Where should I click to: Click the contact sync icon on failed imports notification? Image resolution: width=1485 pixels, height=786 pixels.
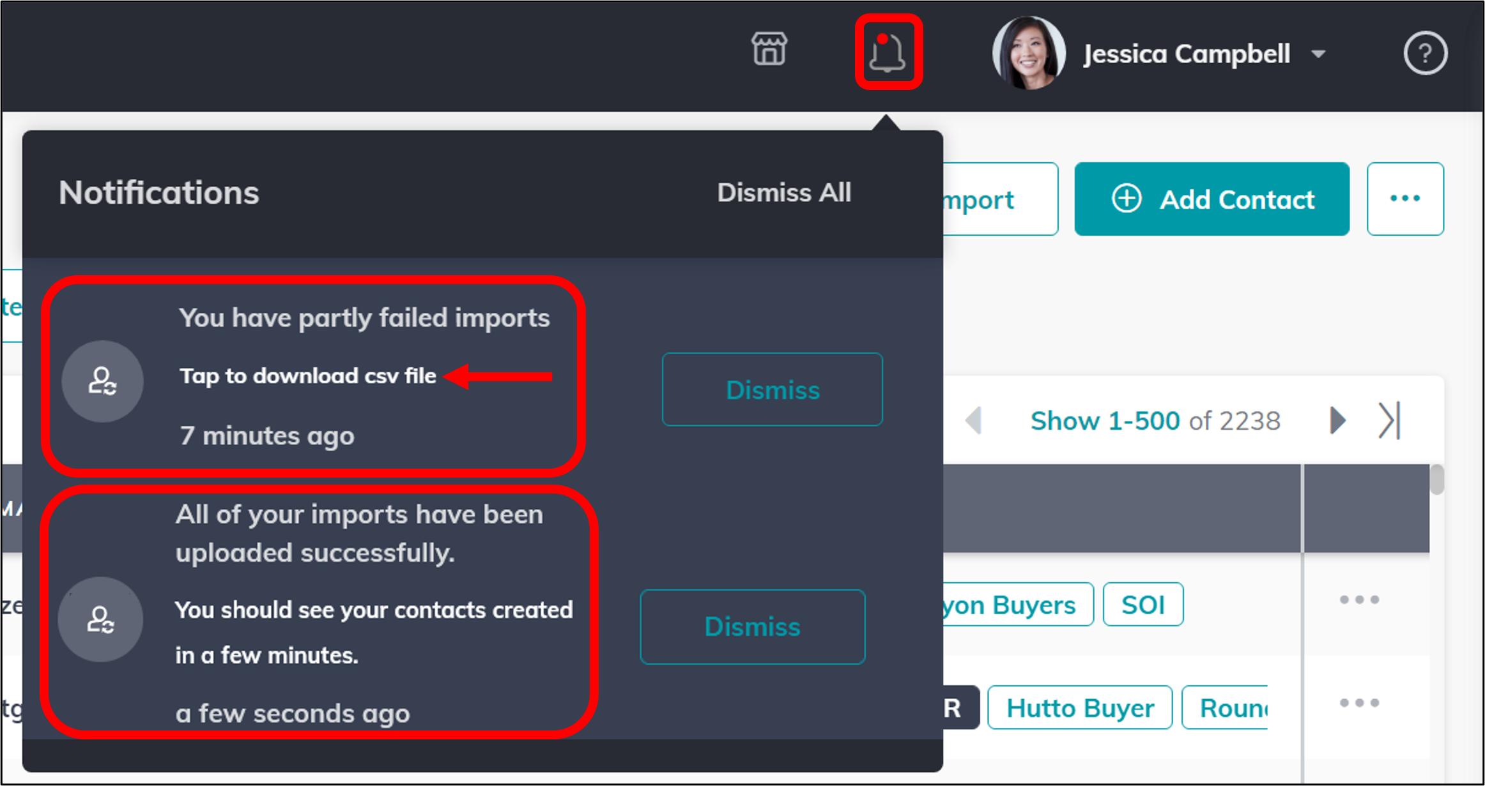click(x=102, y=381)
